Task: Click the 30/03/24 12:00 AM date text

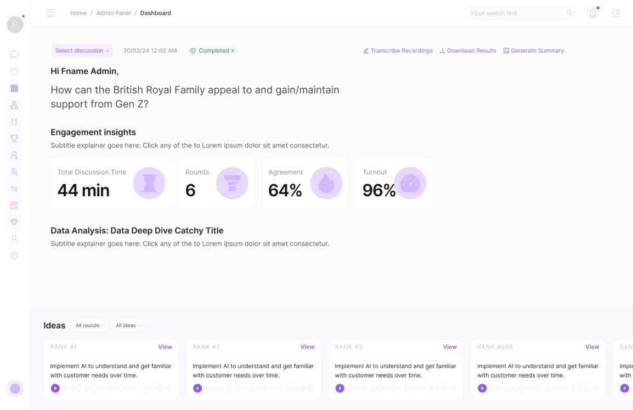Action: [150, 51]
